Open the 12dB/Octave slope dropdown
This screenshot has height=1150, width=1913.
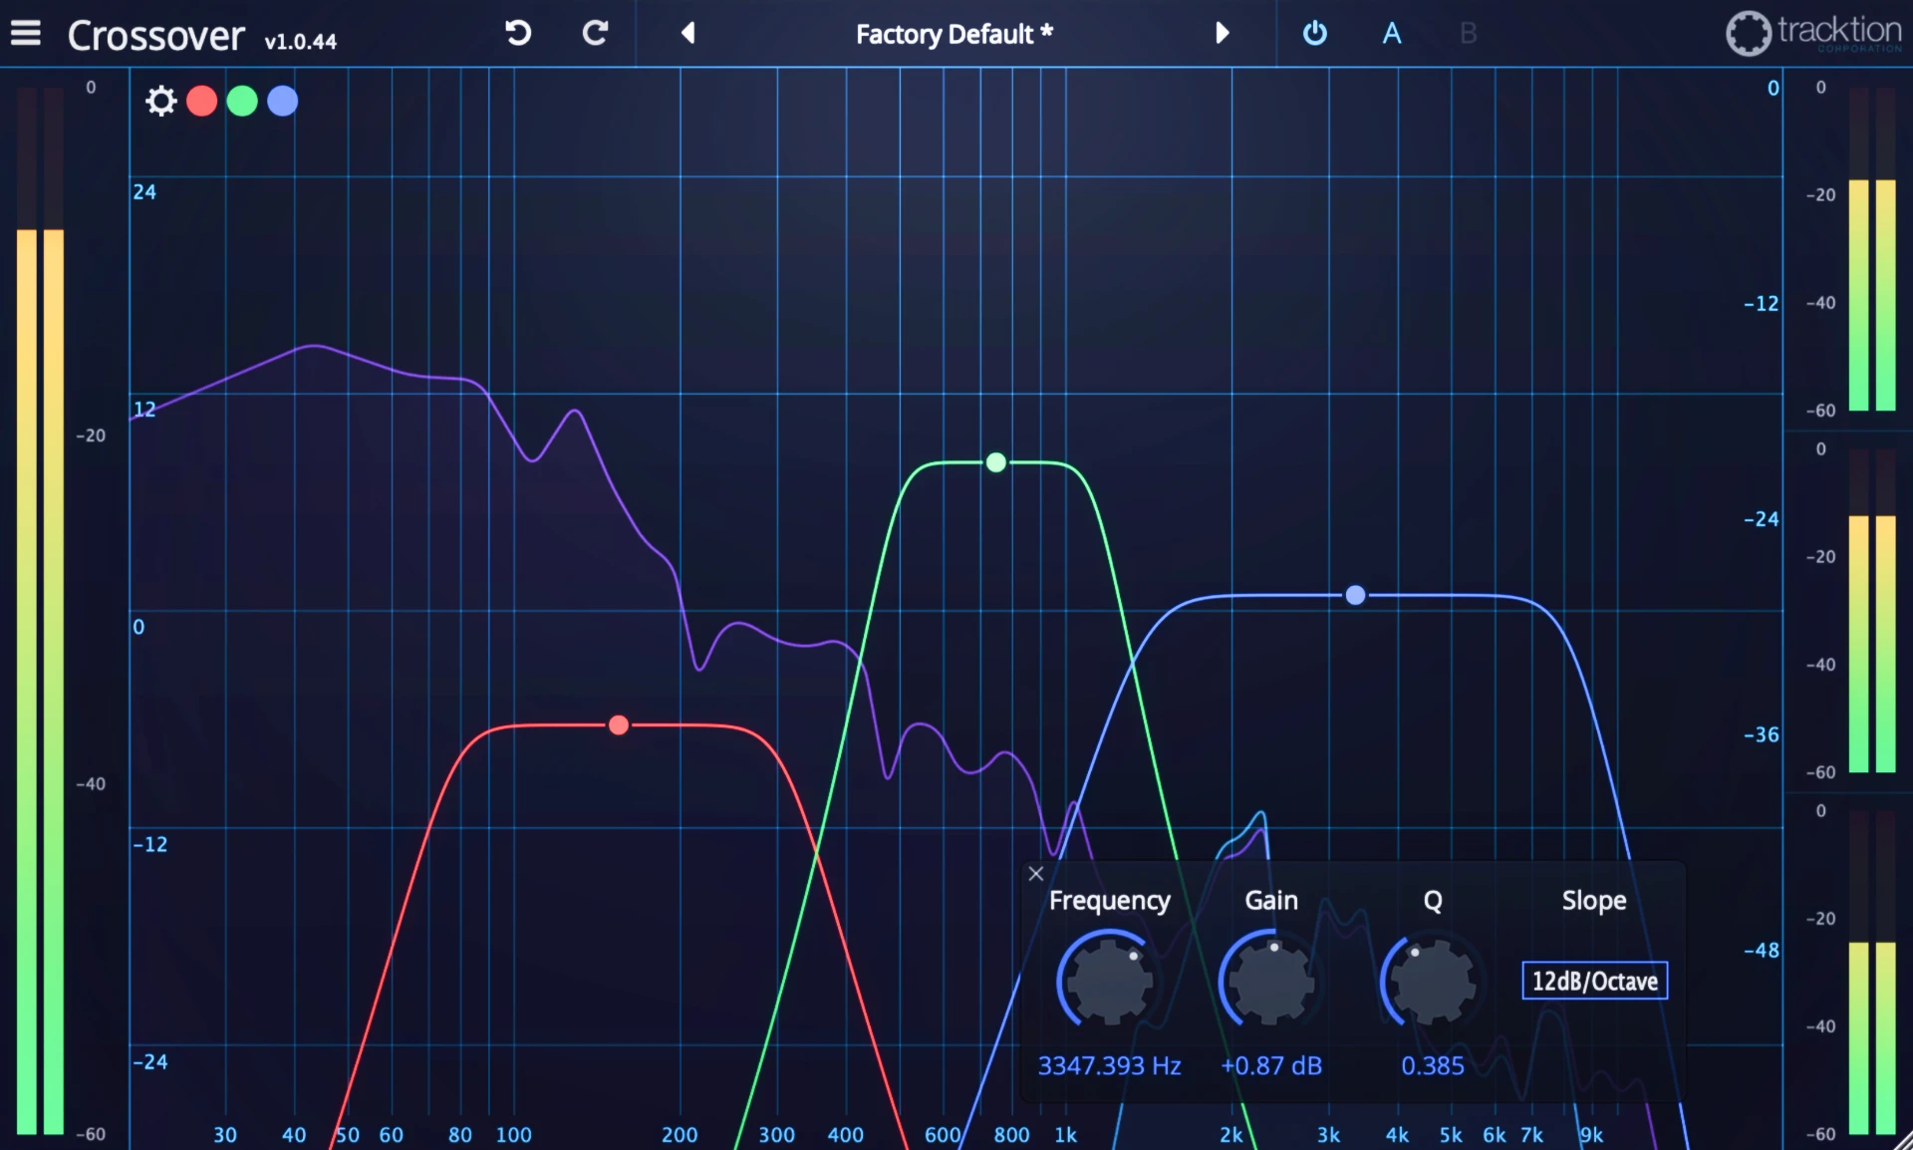click(1594, 981)
